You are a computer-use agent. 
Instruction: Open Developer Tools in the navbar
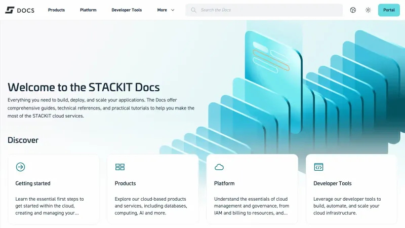pos(127,10)
